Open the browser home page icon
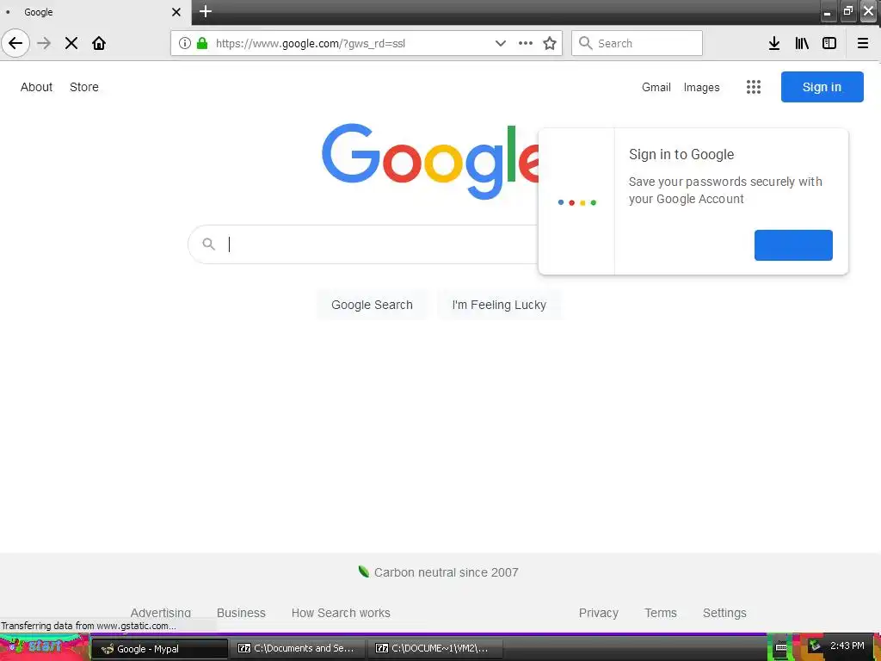The height and width of the screenshot is (661, 881). pos(99,43)
